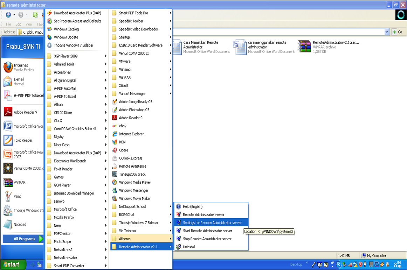Click My Computer in status bar
This screenshot has height=270, width=407.
point(374,256)
